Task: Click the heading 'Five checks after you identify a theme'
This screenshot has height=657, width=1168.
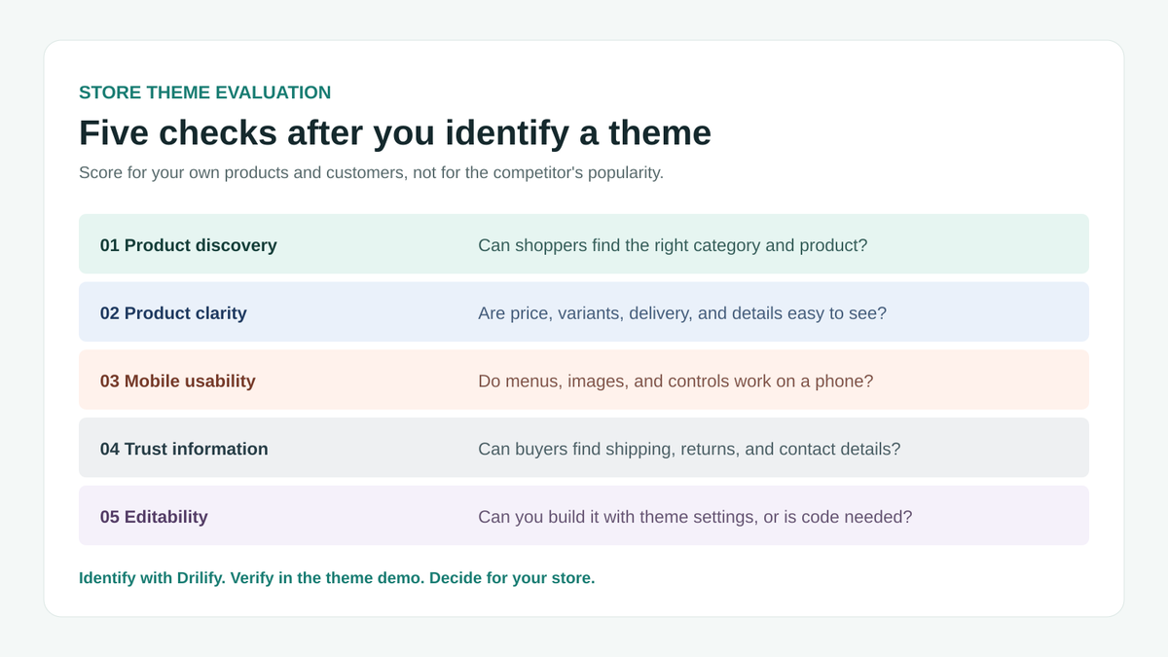Action: tap(395, 132)
